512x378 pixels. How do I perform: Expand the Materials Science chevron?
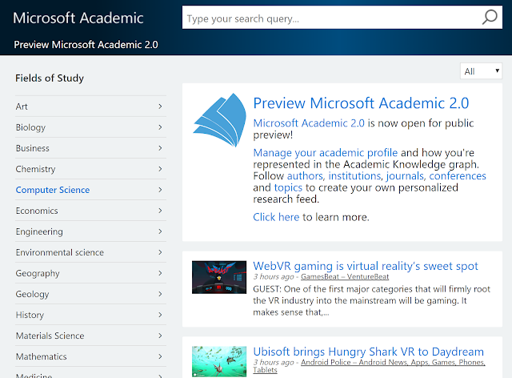tap(160, 336)
